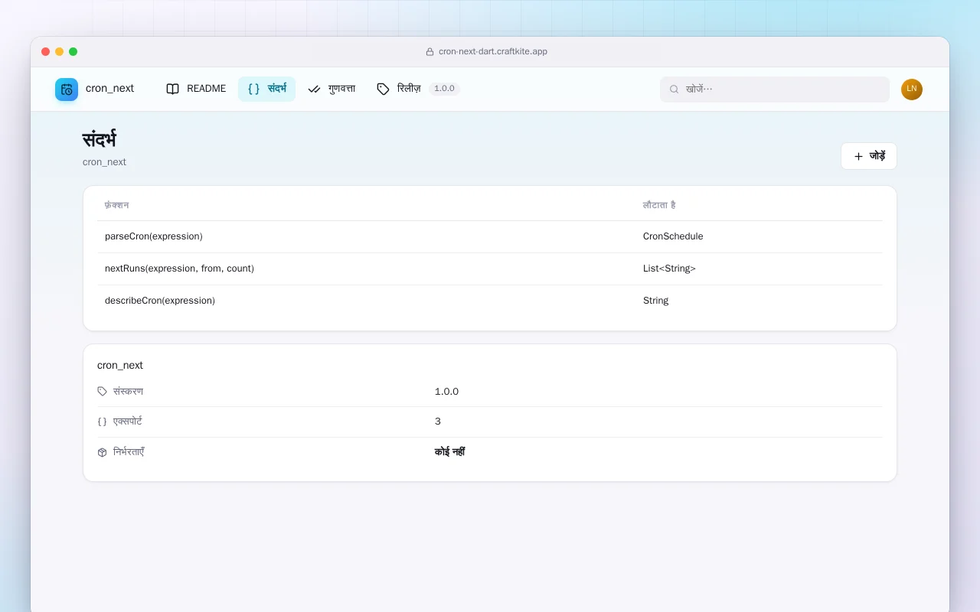Click the लौटाता है column header
The width and height of the screenshot is (980, 612).
pos(659,205)
